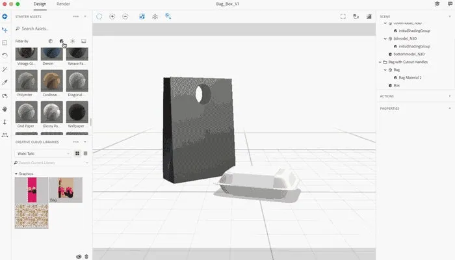Toggle the render preview icon
The width and height of the screenshot is (455, 260).
(369, 16)
